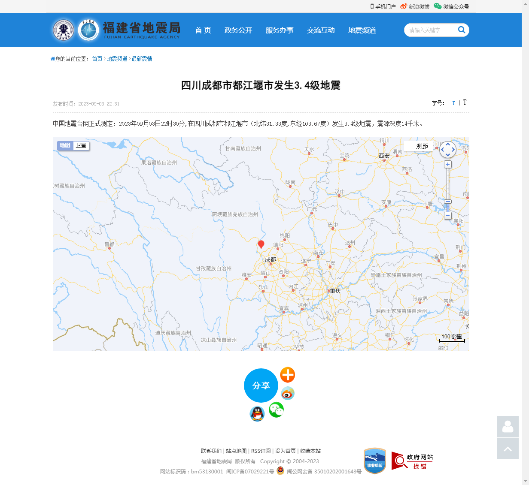
Task: Click the blue 分享 share button
Action: (x=261, y=386)
